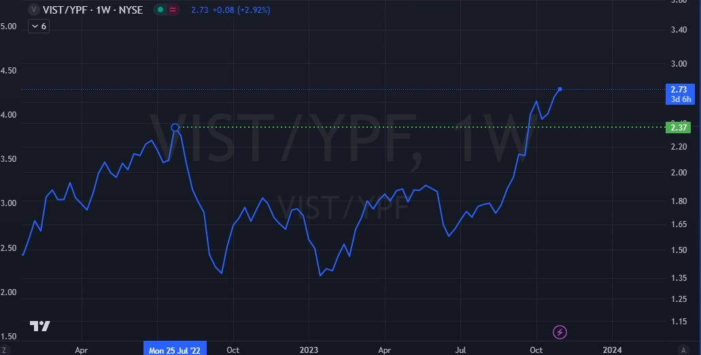Viewport: 701px width, 355px height.
Task: Expand the collapsed indicators legend showing 6
Action: coord(38,26)
